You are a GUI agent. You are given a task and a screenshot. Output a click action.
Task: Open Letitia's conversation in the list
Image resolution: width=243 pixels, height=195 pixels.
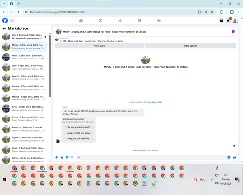[x=24, y=160]
